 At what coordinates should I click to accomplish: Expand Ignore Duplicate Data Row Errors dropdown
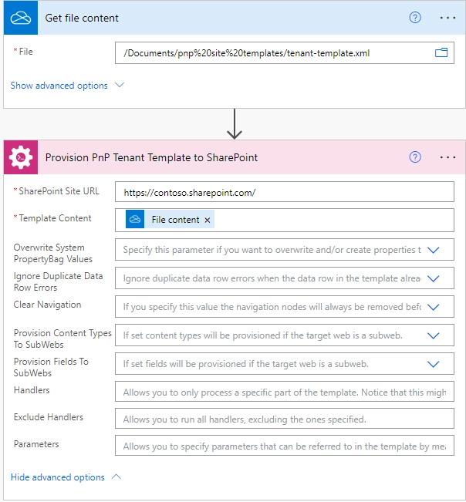coord(434,278)
